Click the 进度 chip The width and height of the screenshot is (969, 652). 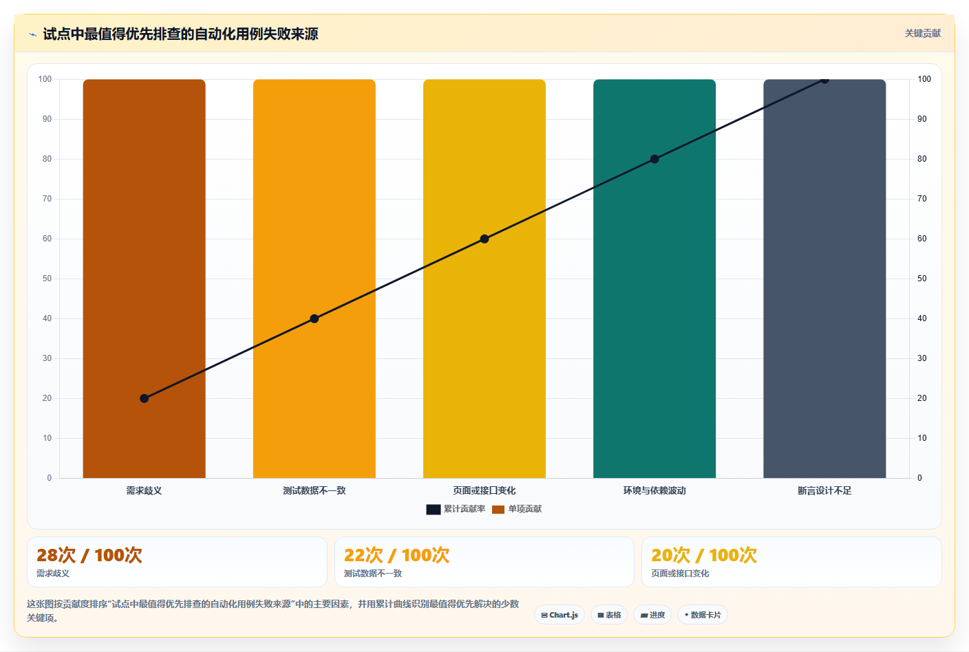[x=652, y=615]
